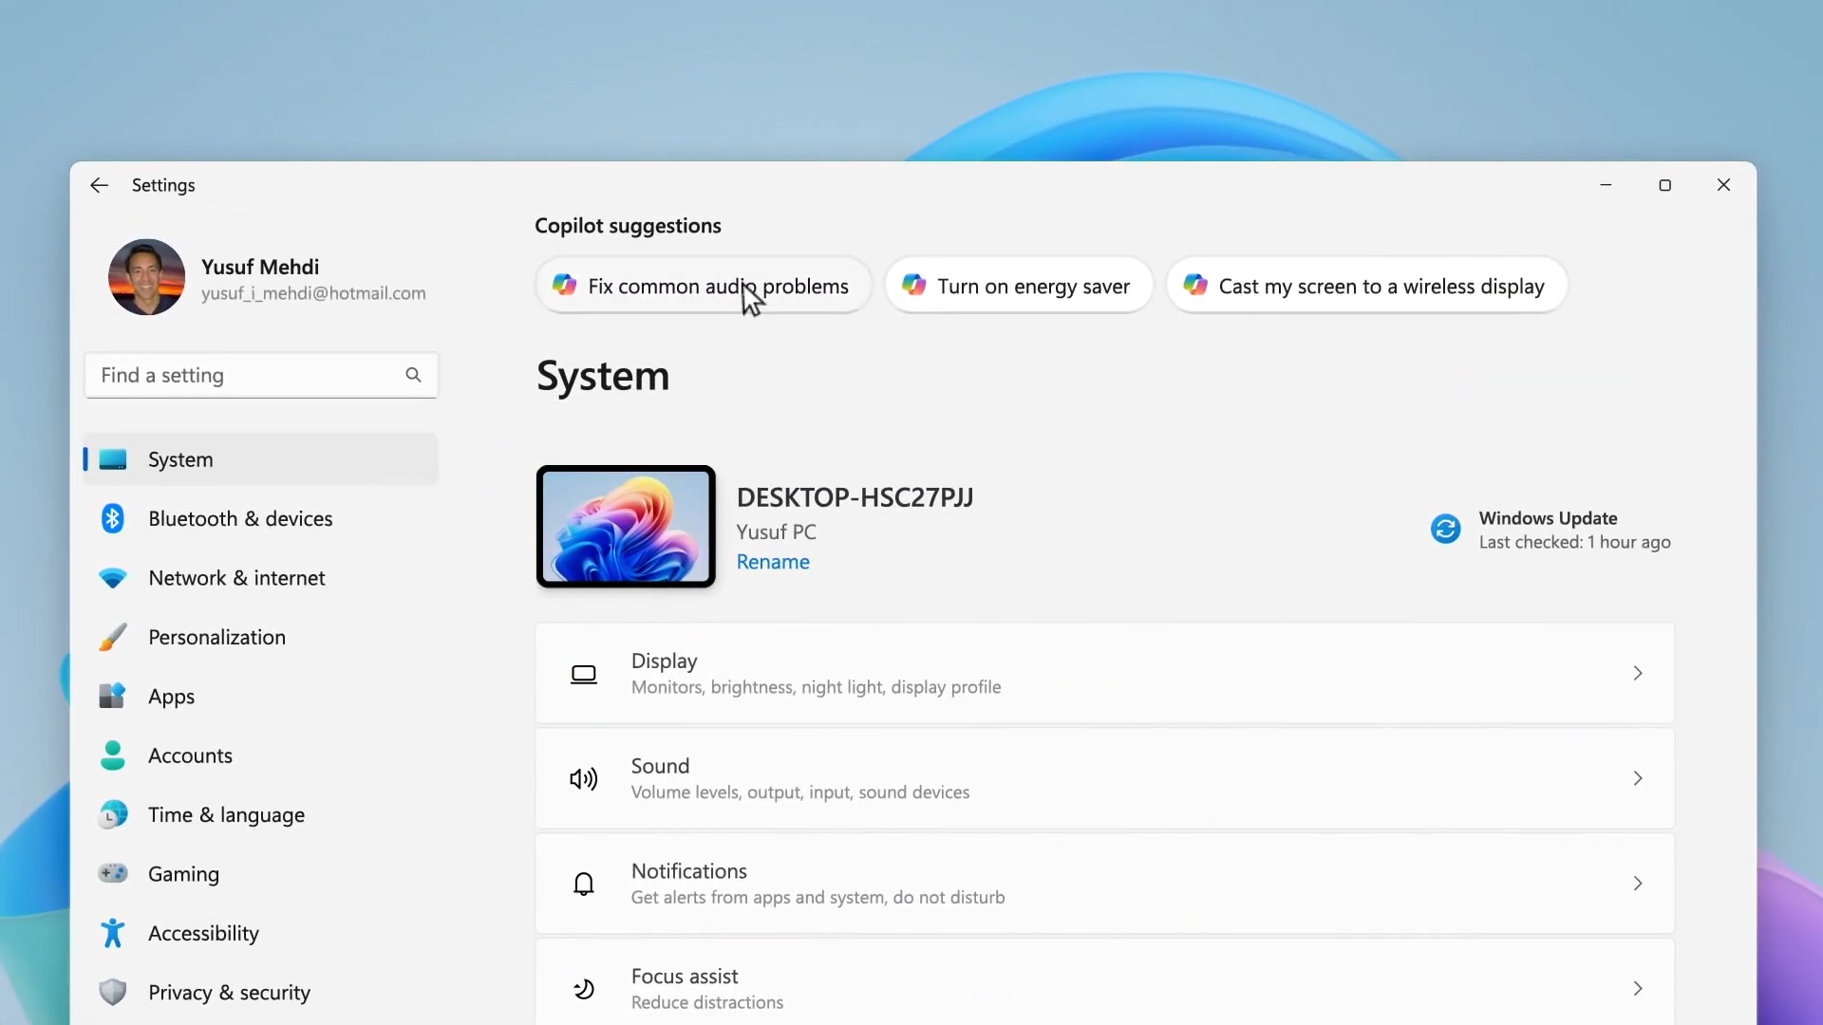The width and height of the screenshot is (1823, 1025).
Task: Minimize the Settings window
Action: (1606, 185)
